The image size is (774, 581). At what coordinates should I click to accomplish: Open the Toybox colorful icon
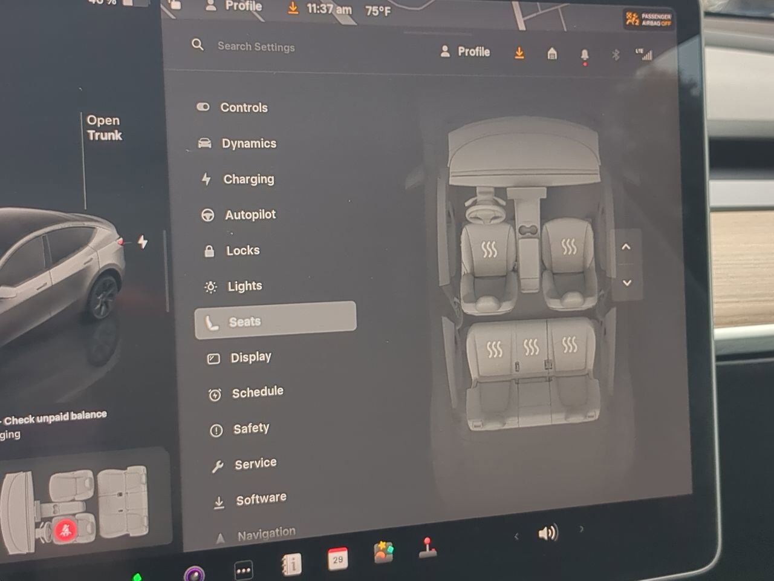[383, 552]
